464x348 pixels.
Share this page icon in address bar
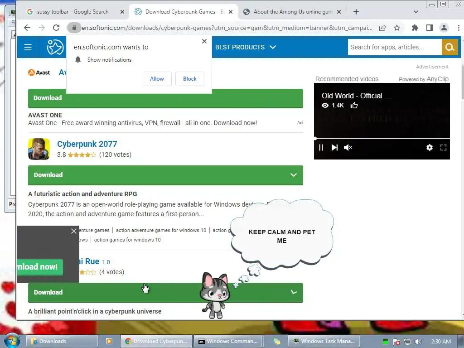click(x=382, y=28)
